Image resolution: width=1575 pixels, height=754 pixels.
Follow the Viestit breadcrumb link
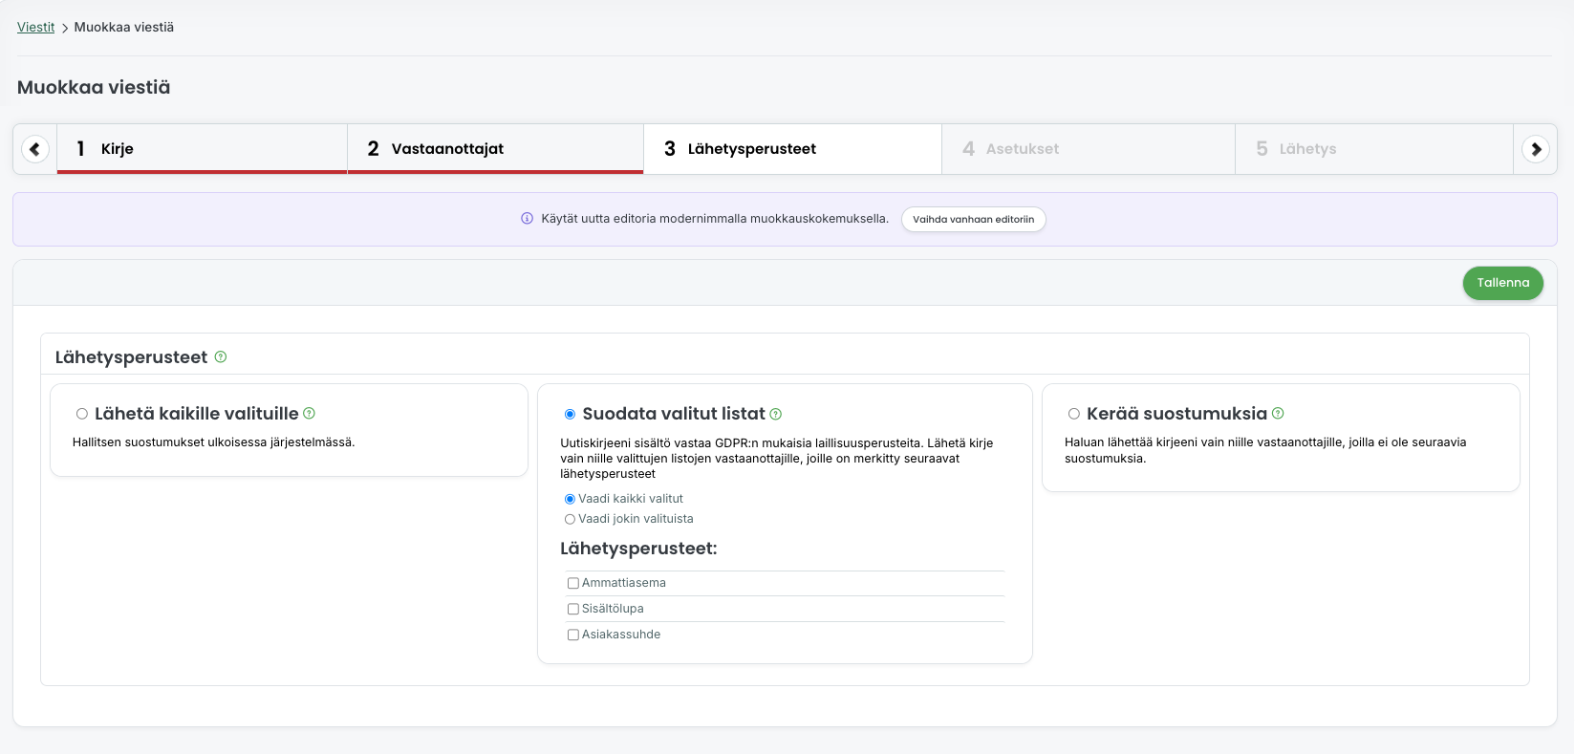tap(35, 27)
